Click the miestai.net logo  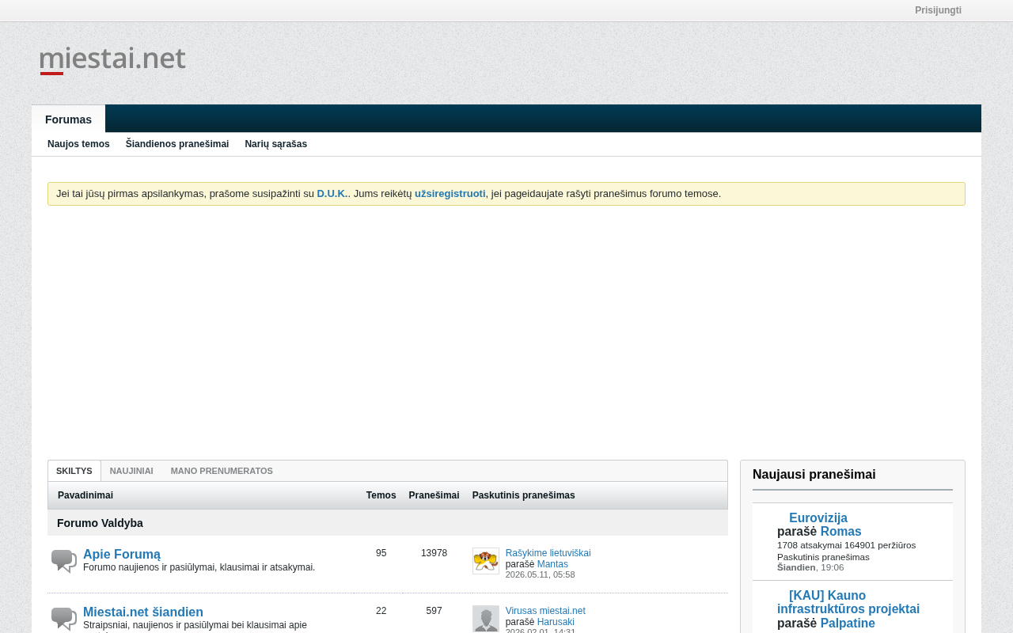coord(113,60)
